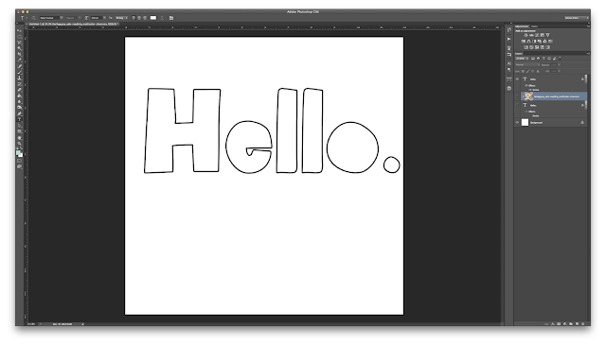Select the open document tab
The height and width of the screenshot is (346, 606).
pyautogui.click(x=74, y=24)
